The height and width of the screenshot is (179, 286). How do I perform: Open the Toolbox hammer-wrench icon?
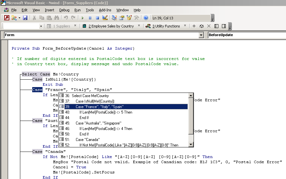(x=137, y=18)
